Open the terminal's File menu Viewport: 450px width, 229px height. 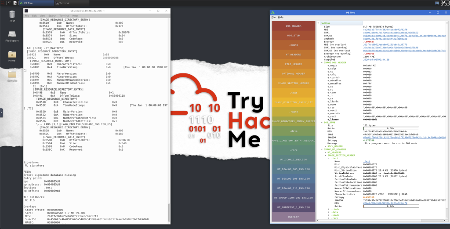coord(27,16)
